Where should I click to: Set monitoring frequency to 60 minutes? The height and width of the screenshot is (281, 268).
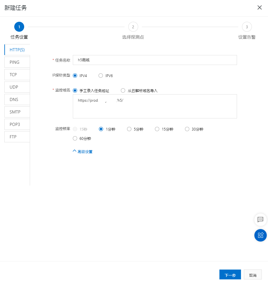(75, 139)
